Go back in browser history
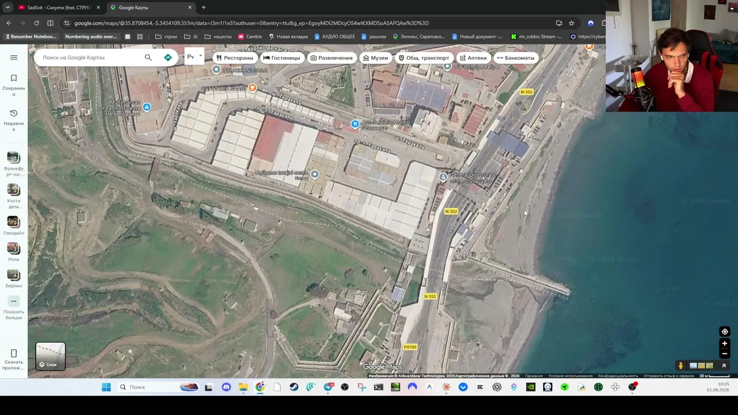738x415 pixels. tap(9, 23)
